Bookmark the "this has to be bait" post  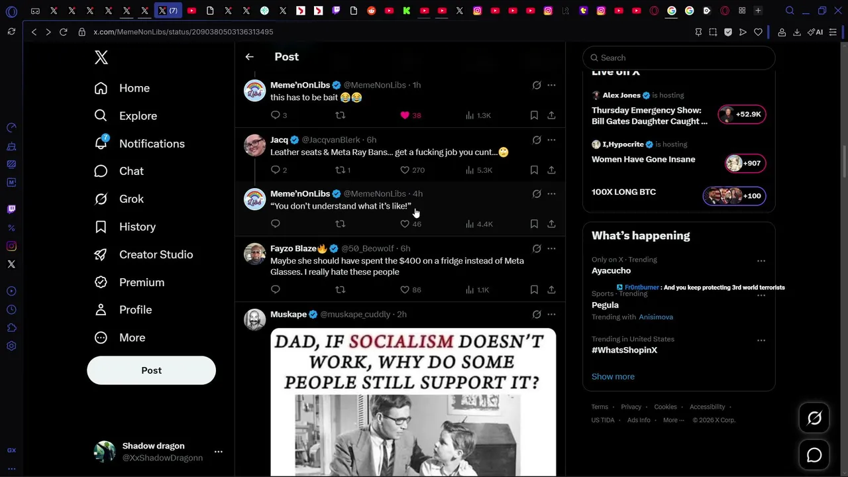pos(534,115)
